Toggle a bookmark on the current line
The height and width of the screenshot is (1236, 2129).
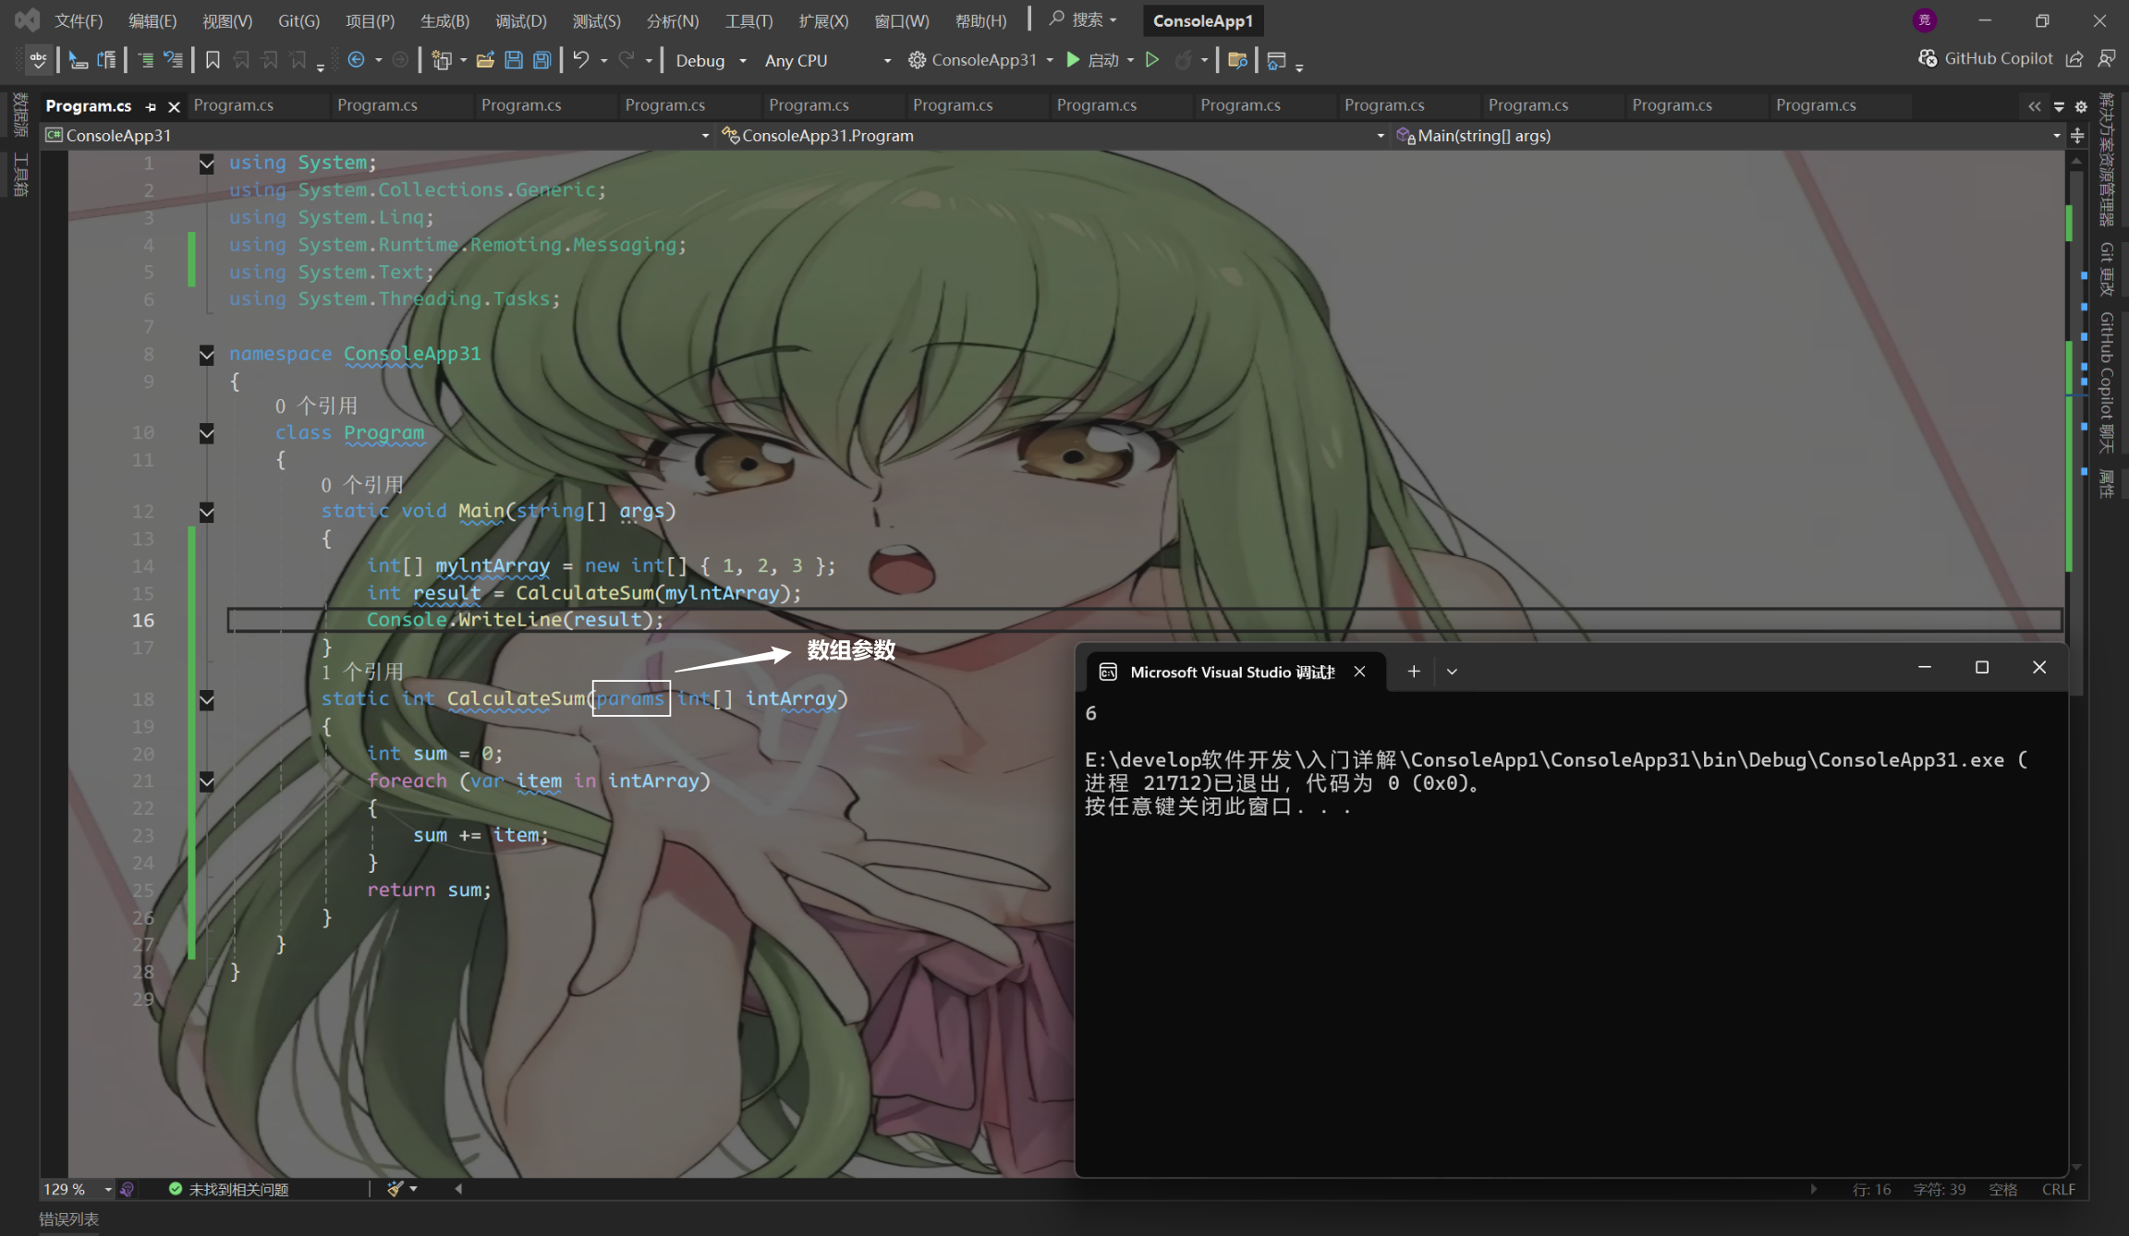click(x=213, y=60)
